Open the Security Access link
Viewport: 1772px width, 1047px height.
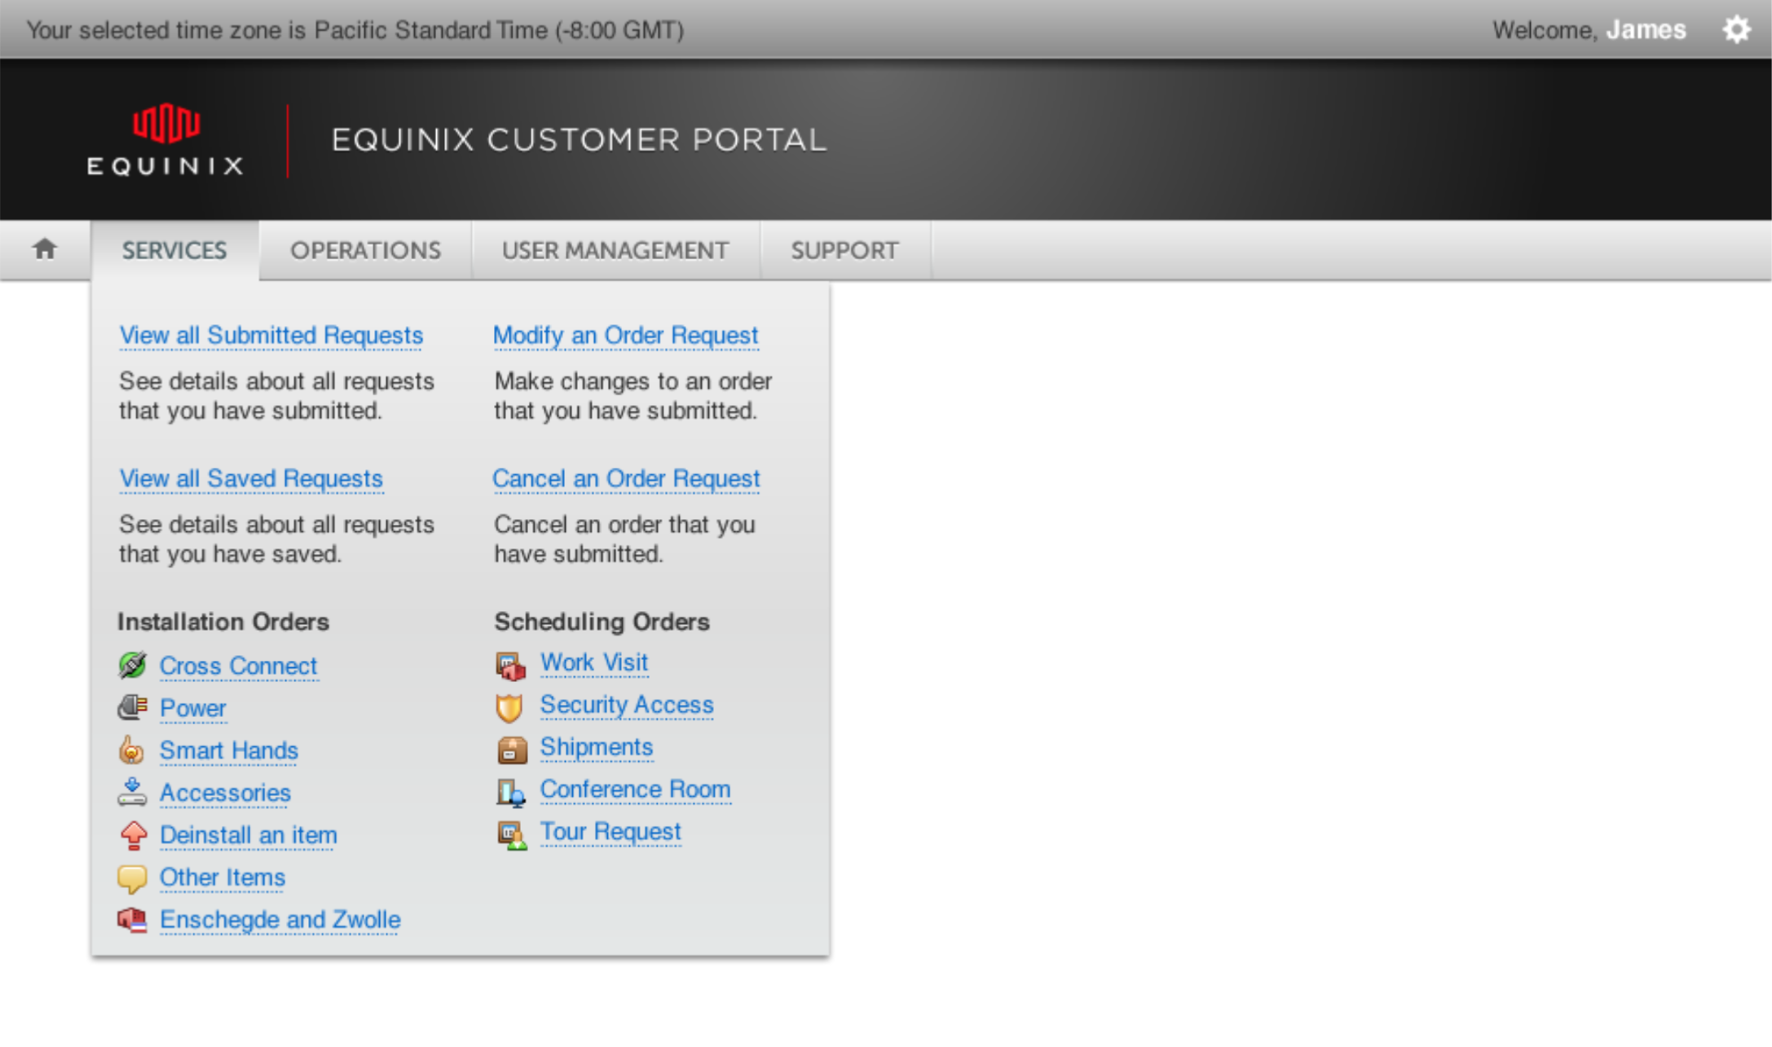coord(627,706)
